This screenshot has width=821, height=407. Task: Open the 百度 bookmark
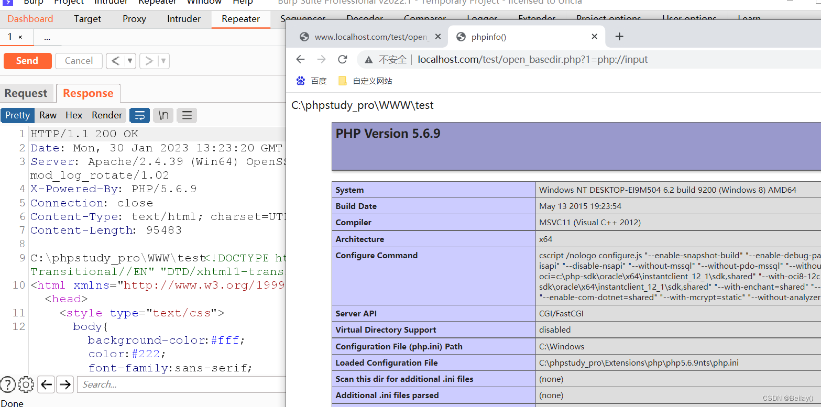[312, 81]
